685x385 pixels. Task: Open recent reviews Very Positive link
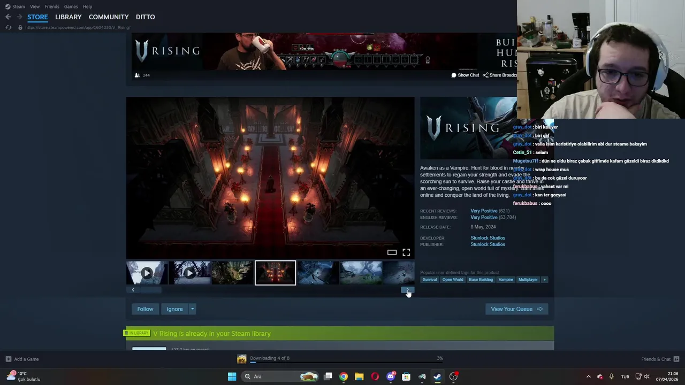tap(484, 211)
